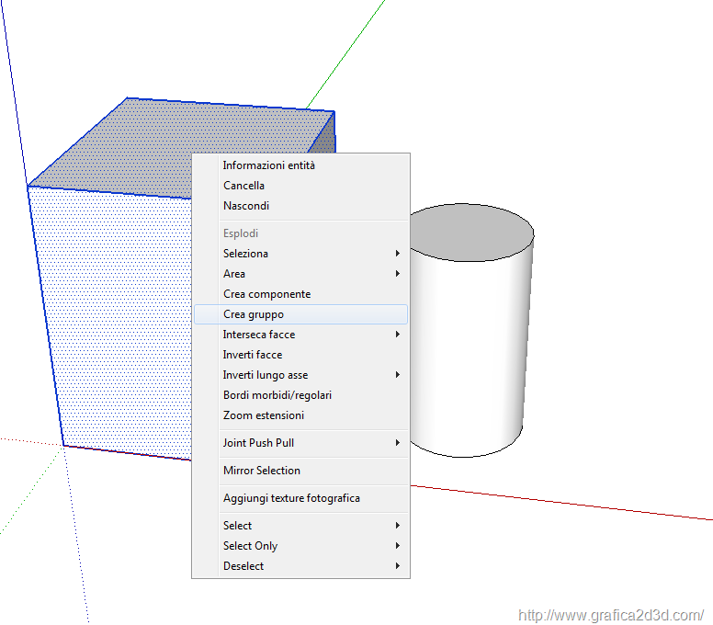Click the white cylinder object
Screen dimensions: 713x625
(470, 349)
